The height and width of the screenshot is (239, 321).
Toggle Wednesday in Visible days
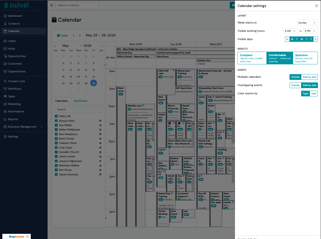(302, 39)
